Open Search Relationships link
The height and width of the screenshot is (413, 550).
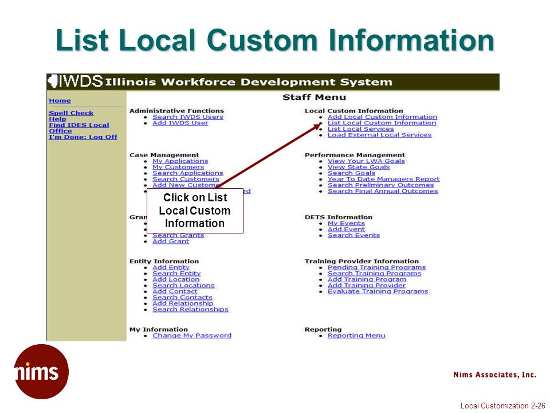point(190,309)
